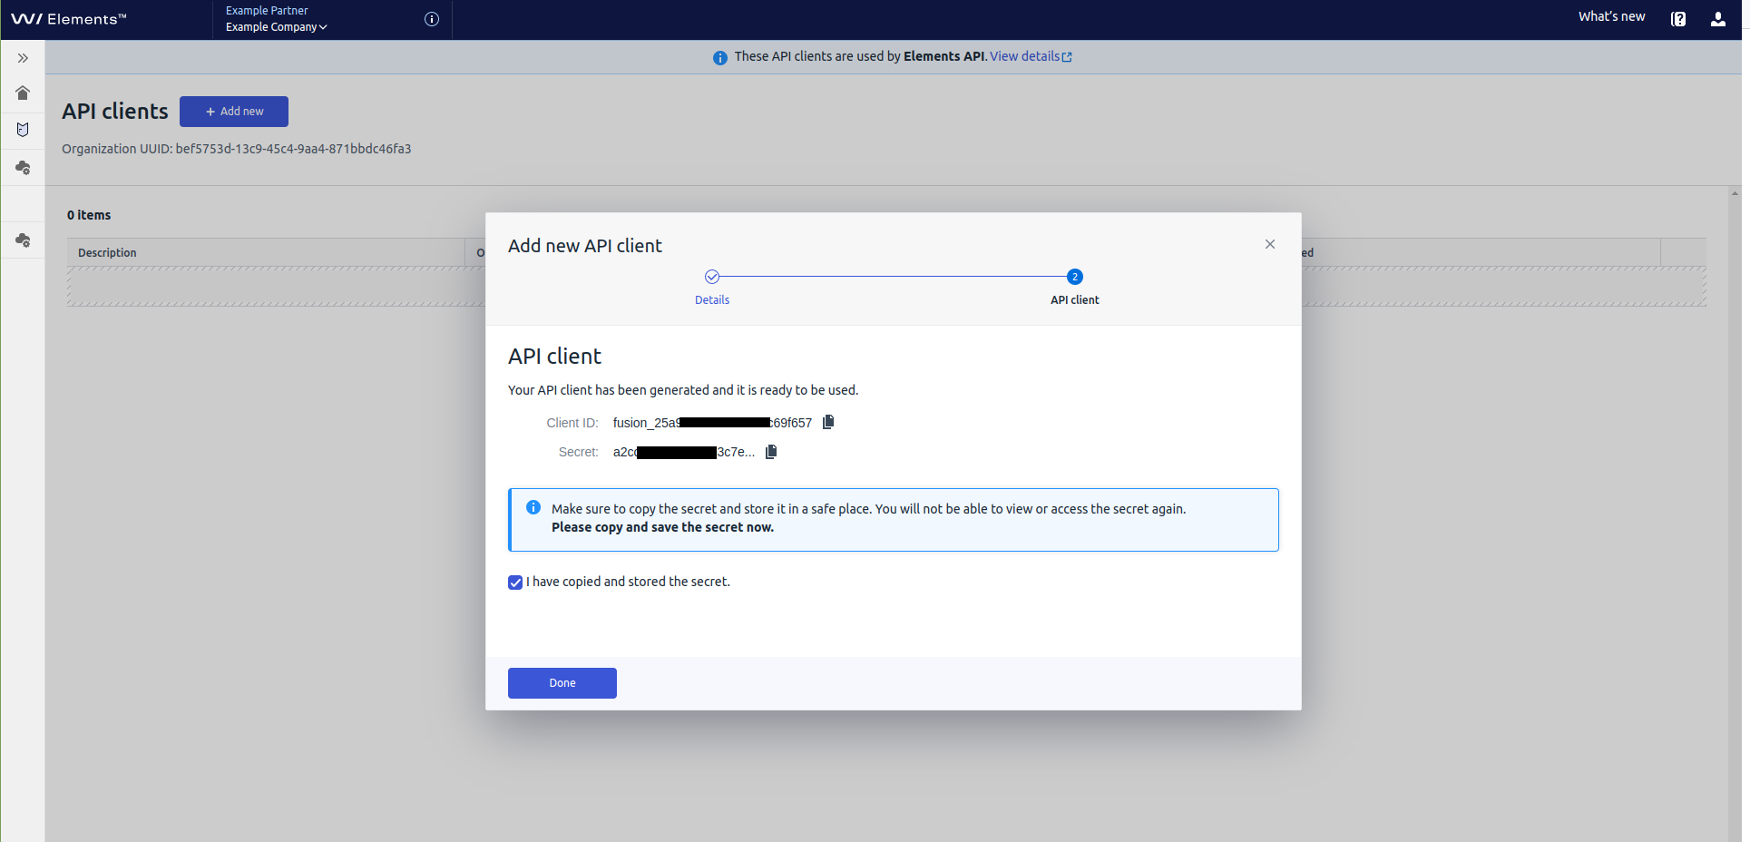
Task: Copy the Client ID to clipboard
Action: click(827, 422)
